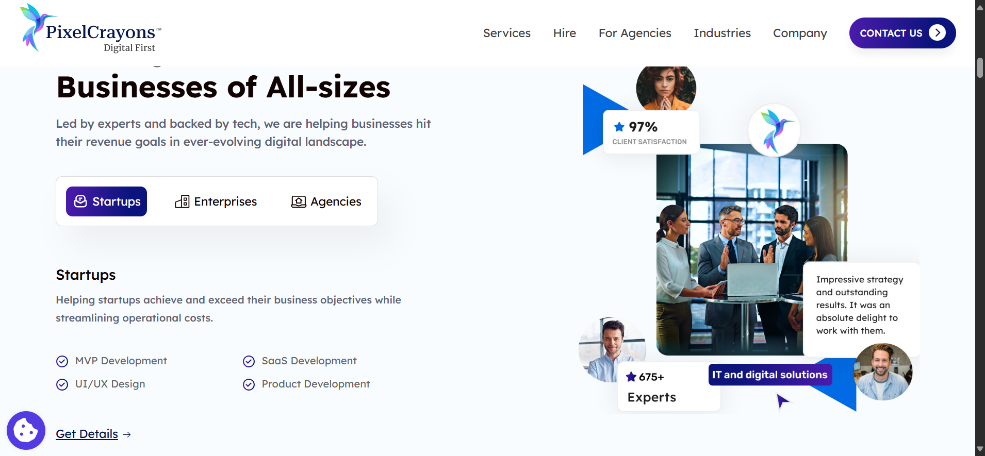This screenshot has width=985, height=456.
Task: Click the star icon next to 675+
Action: 631,377
